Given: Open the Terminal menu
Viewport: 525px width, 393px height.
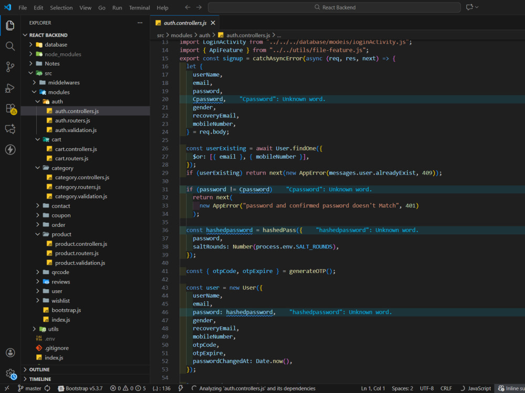Looking at the screenshot, I should click(x=139, y=8).
